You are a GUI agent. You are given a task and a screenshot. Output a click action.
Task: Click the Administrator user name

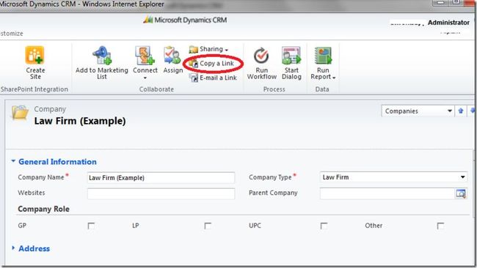click(448, 23)
